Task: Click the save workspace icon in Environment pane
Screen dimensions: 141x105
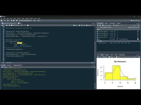Action: click(x=100, y=25)
